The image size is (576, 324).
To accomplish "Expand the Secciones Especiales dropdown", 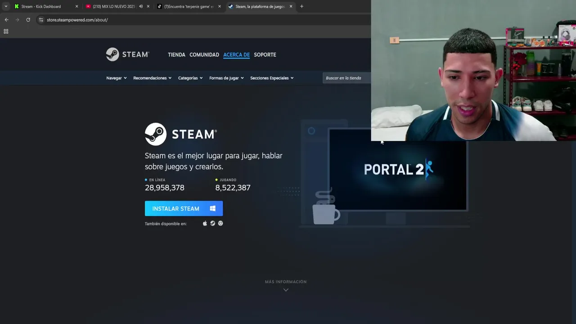I will (x=272, y=78).
